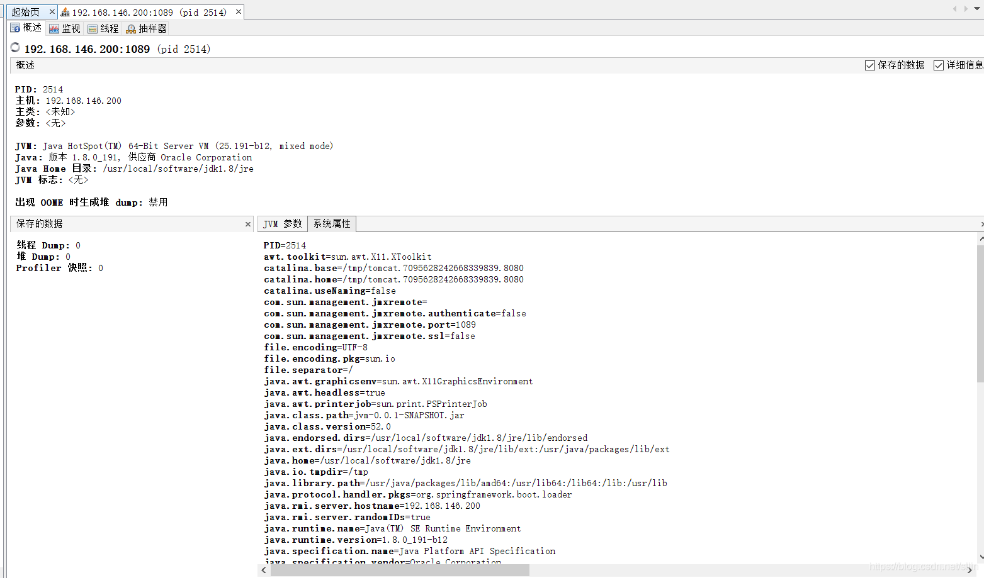The height and width of the screenshot is (578, 984).
Task: Click the java.endorsed.dirs property line
Action: 426,438
